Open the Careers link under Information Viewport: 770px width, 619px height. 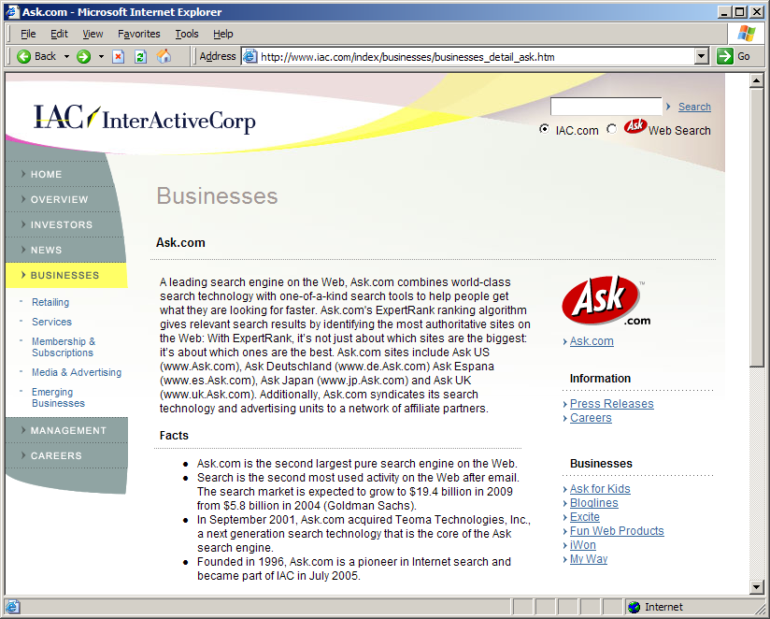click(x=591, y=418)
